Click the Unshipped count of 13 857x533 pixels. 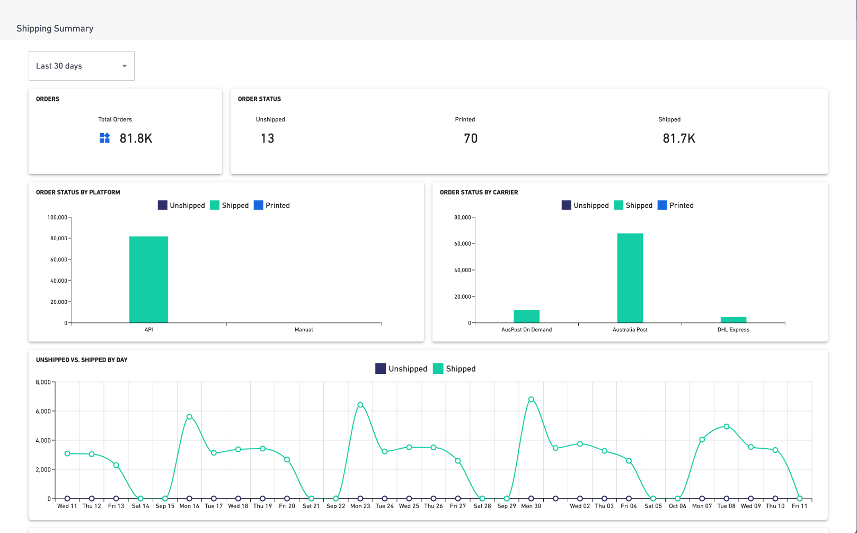(267, 138)
